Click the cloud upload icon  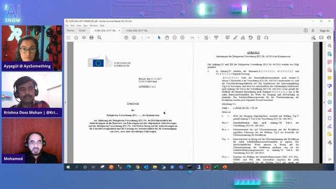click(84, 38)
